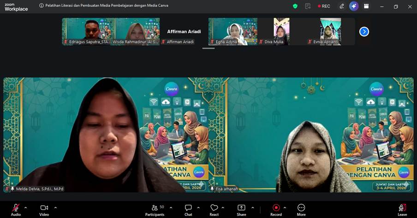Expand the audio options arrow beside Audio
Image resolution: width=417 pixels, height=218 pixels.
(x=25, y=207)
